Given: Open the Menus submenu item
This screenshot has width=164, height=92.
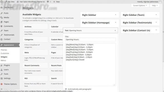Looking at the screenshot, I should coord(3,60).
